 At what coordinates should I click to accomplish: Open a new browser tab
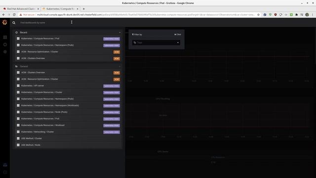pos(84,9)
